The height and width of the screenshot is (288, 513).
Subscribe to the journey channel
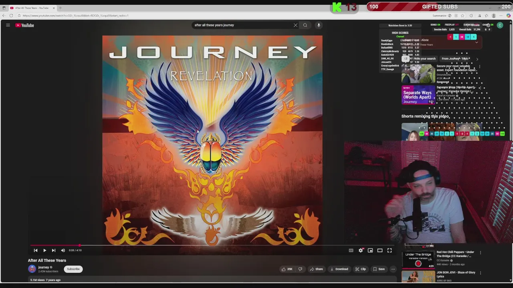[x=73, y=269]
